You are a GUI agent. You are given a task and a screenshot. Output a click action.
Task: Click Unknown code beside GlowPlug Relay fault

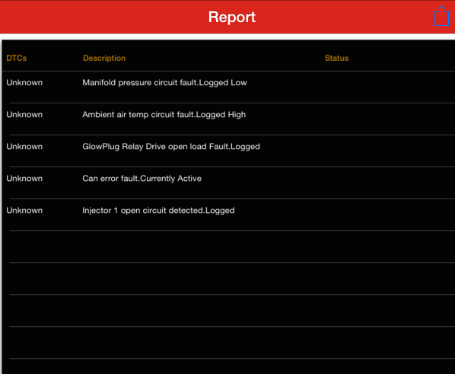click(24, 147)
